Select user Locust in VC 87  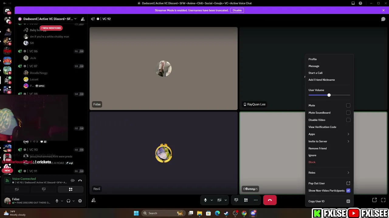[34, 79]
